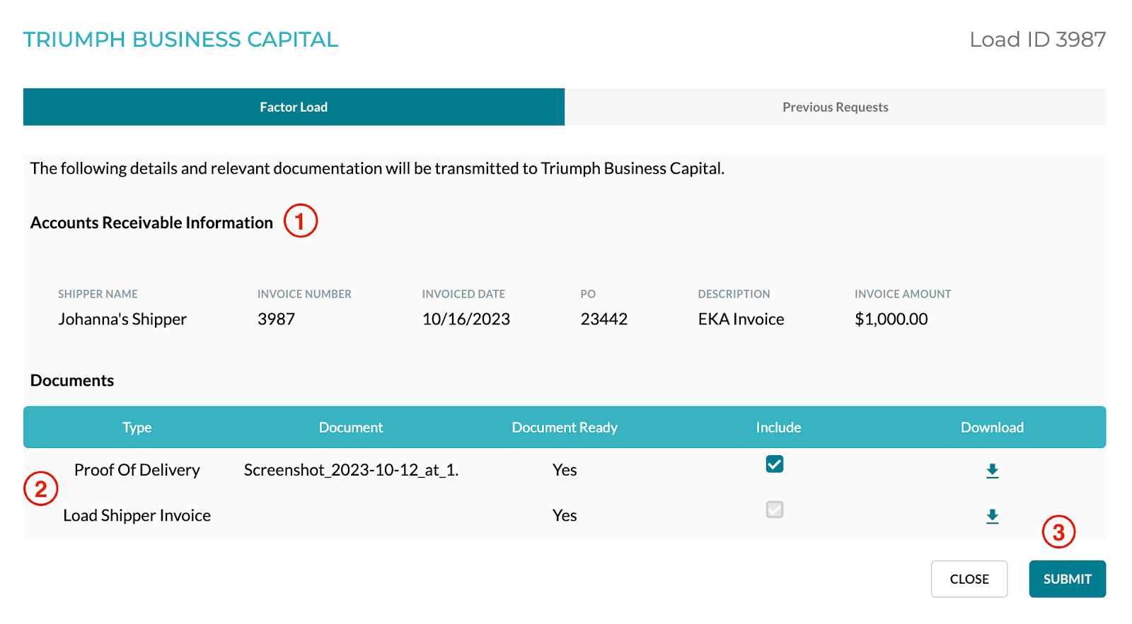Select the invoice amount $1,000.00
This screenshot has width=1132, height=624.
[891, 319]
